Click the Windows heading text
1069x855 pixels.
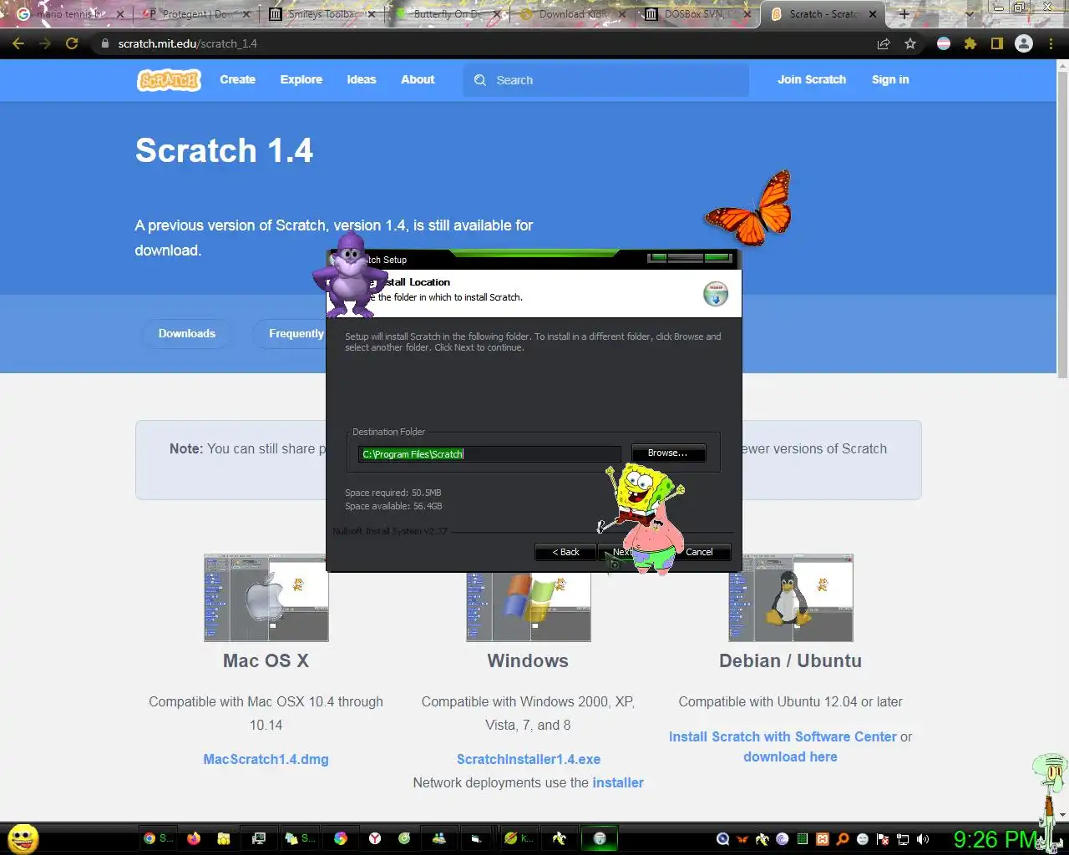coord(528,660)
